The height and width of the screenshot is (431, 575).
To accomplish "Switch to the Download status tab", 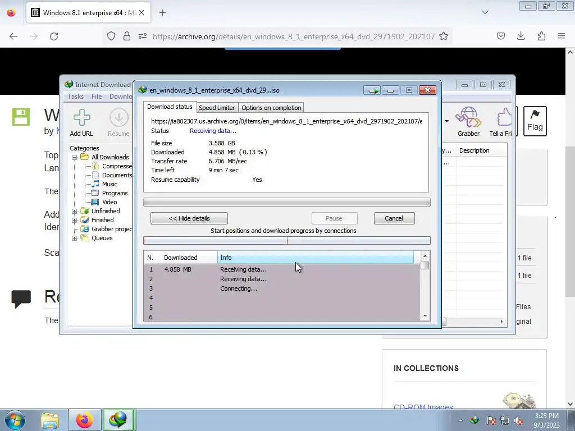I will tap(170, 107).
